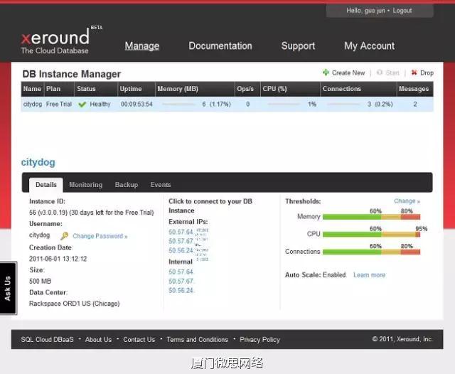Click the memory usage bar in table

point(178,104)
